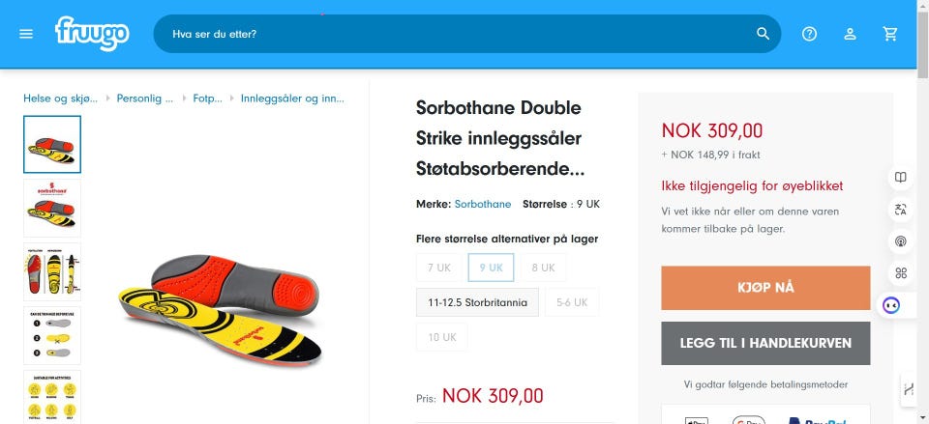Open the help question mark icon
This screenshot has width=929, height=424.
810,34
